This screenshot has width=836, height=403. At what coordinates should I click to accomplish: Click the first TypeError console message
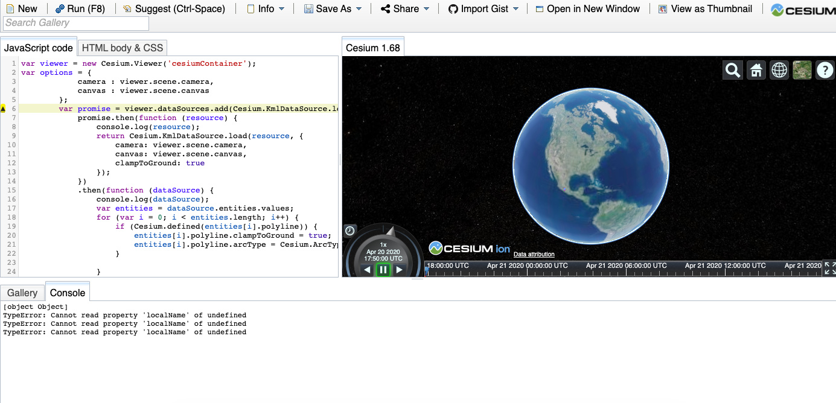click(124, 315)
